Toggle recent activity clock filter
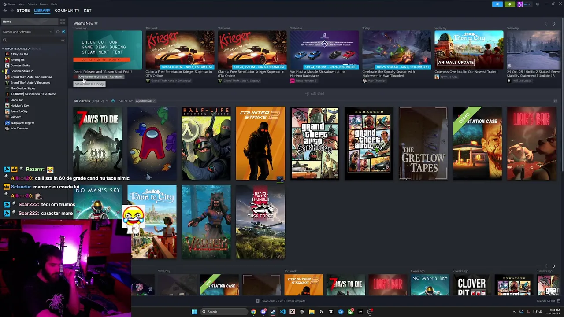Image resolution: width=564 pixels, height=317 pixels. pos(58,32)
